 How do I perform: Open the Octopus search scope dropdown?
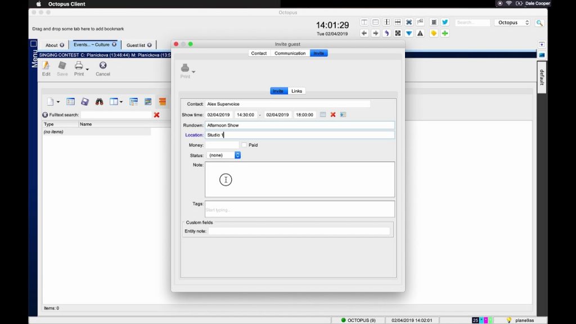point(512,22)
